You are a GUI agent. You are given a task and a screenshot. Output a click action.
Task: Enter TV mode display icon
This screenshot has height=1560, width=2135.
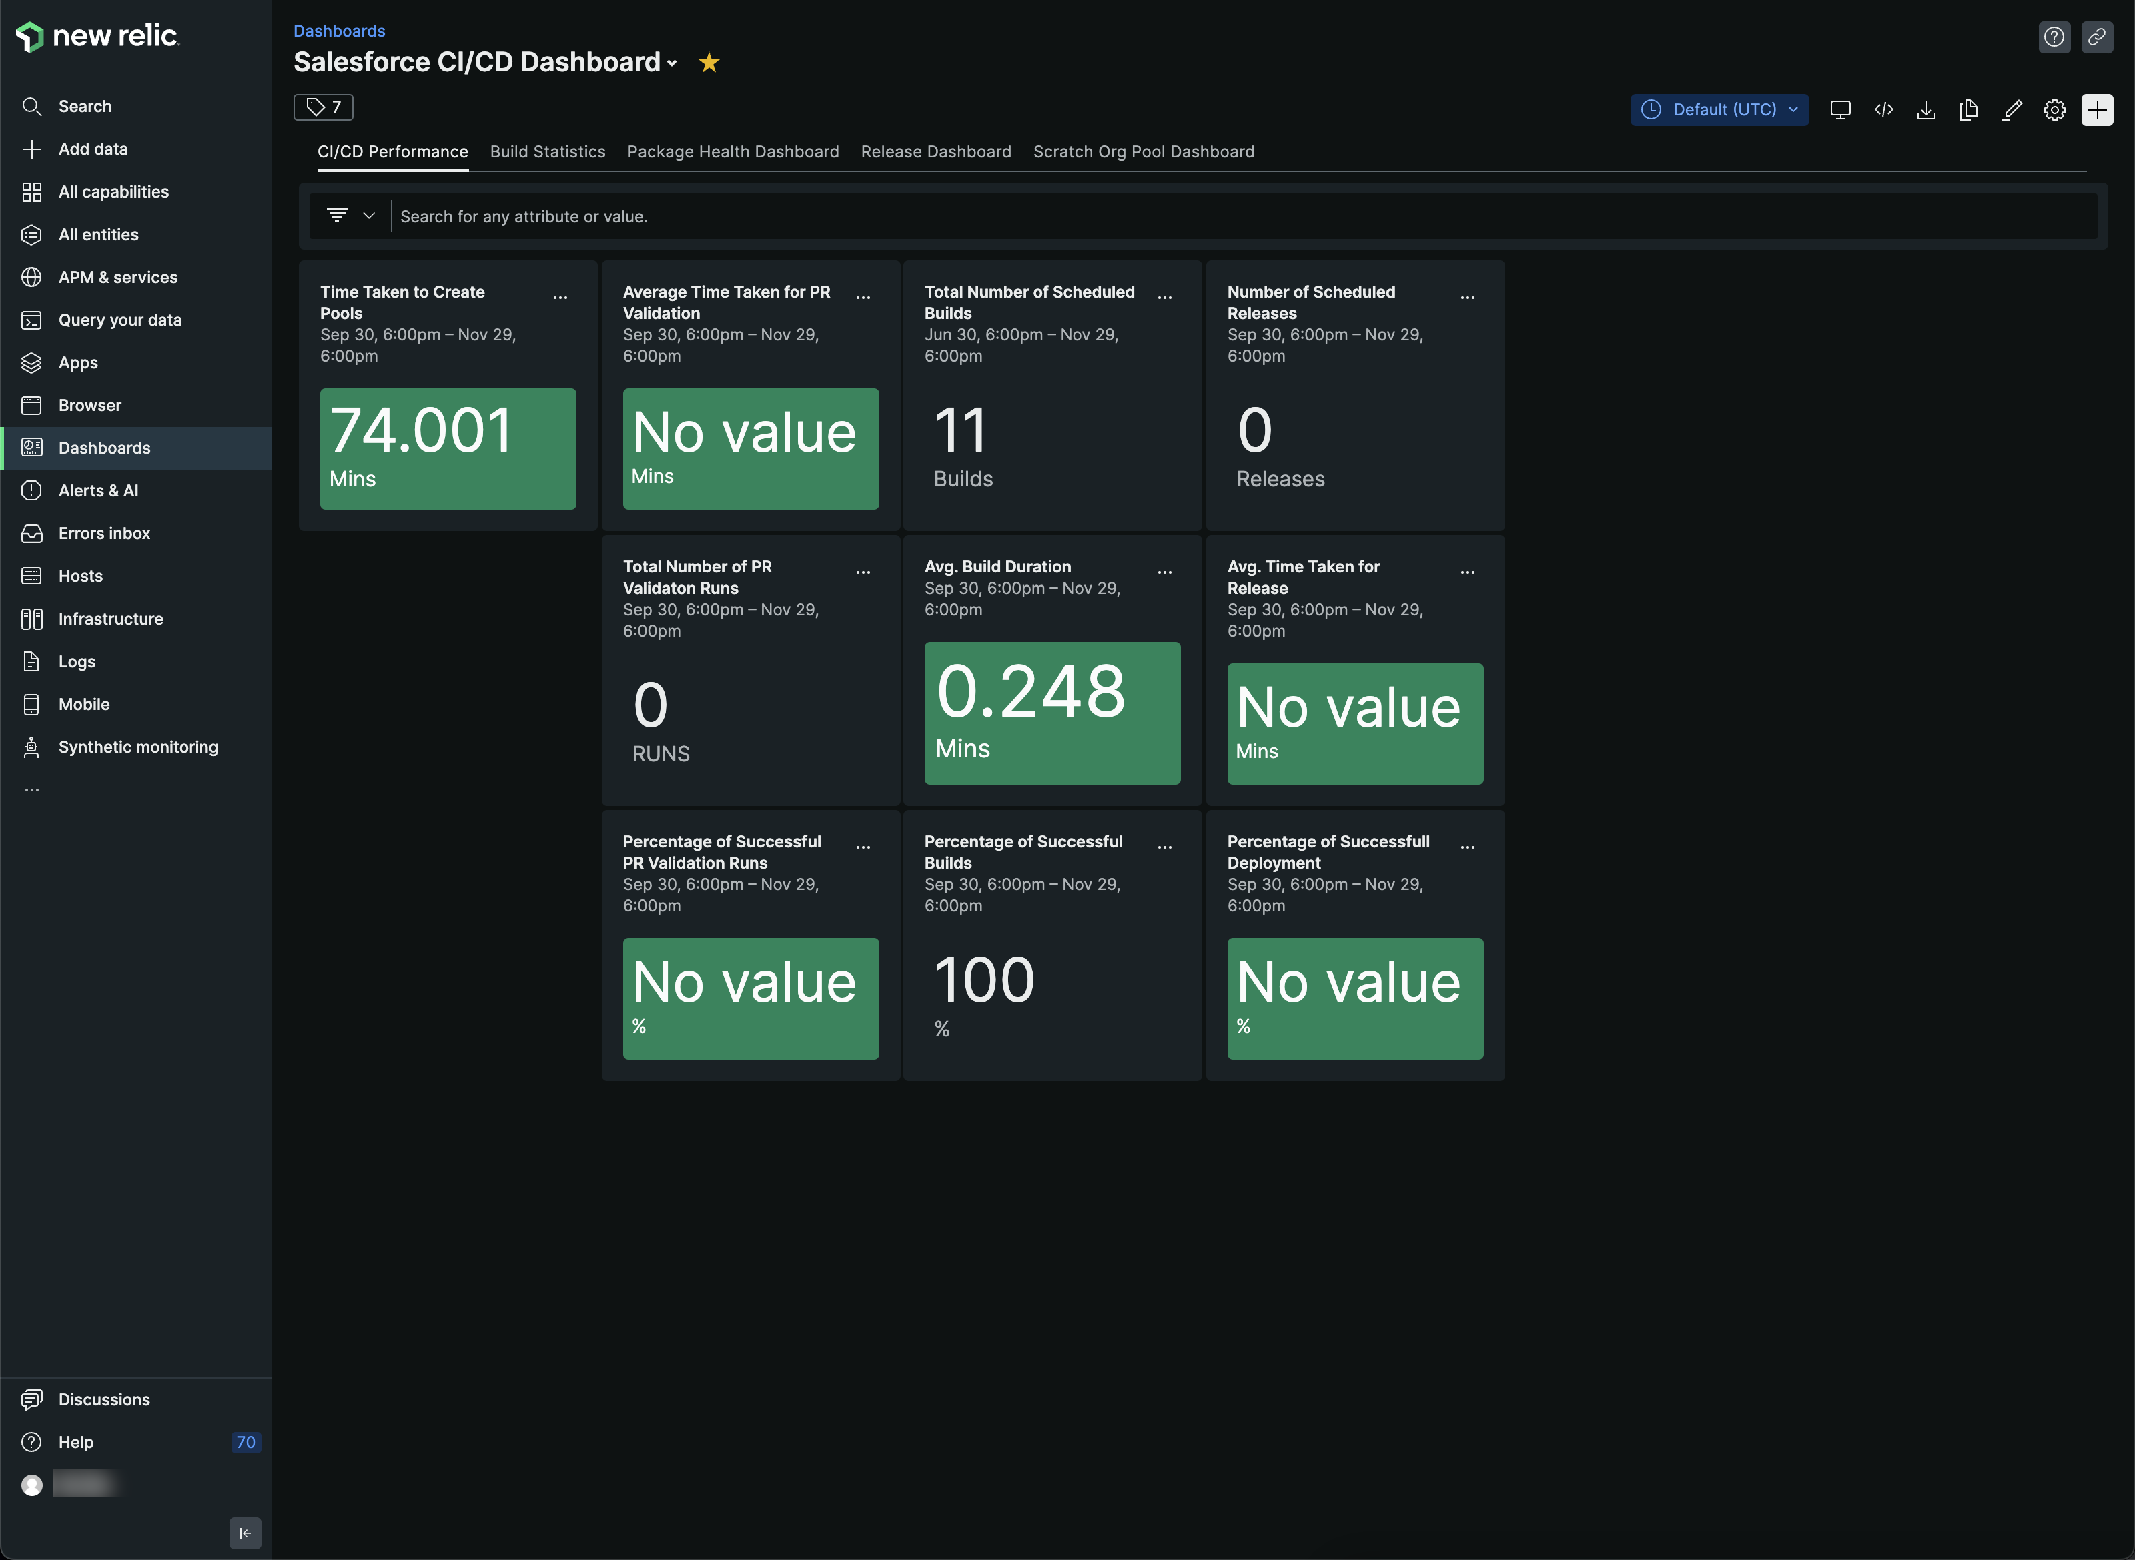point(1840,109)
